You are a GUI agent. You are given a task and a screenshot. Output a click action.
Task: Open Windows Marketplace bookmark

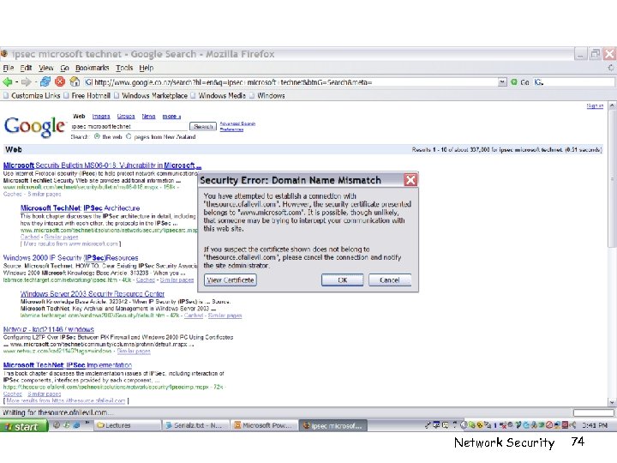pyautogui.click(x=151, y=95)
